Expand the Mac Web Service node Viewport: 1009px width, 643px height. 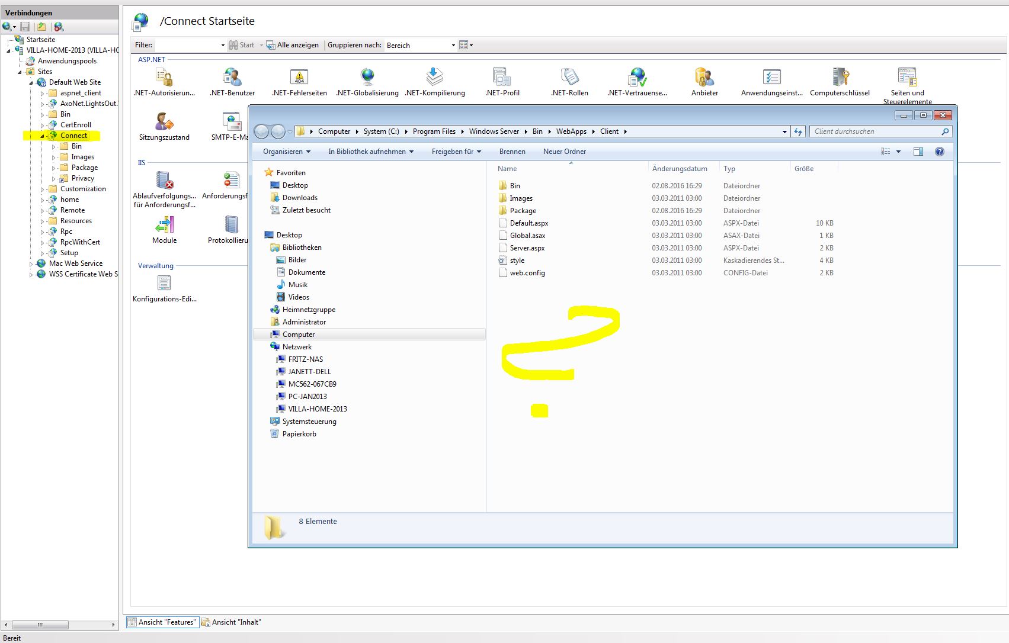31,264
